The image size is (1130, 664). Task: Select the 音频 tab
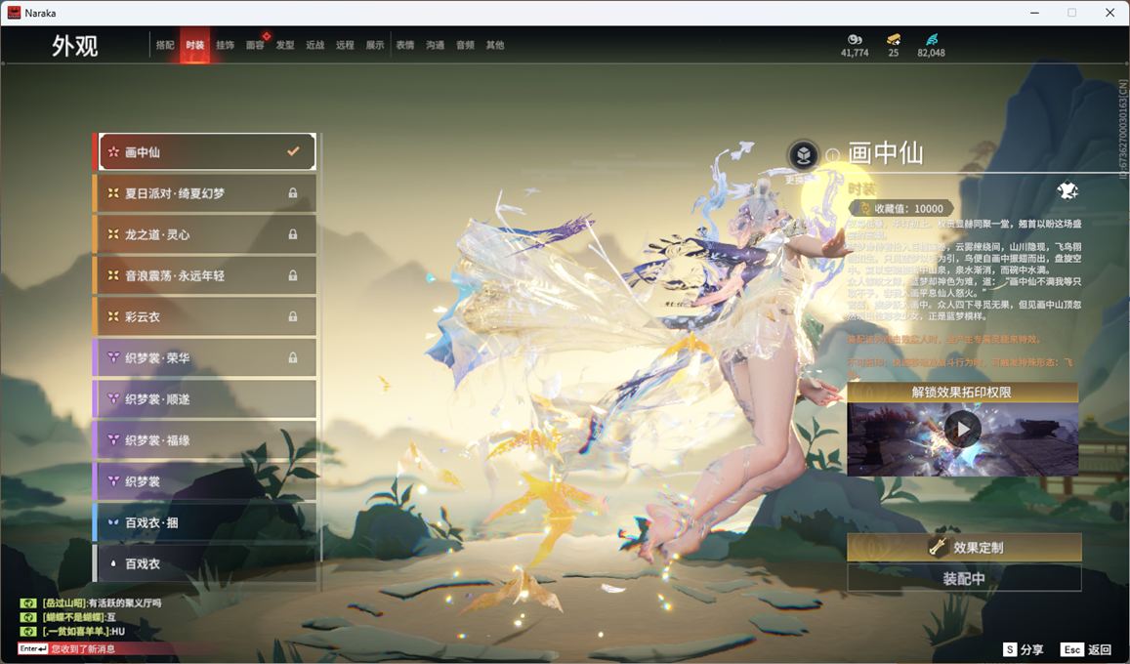click(x=465, y=45)
